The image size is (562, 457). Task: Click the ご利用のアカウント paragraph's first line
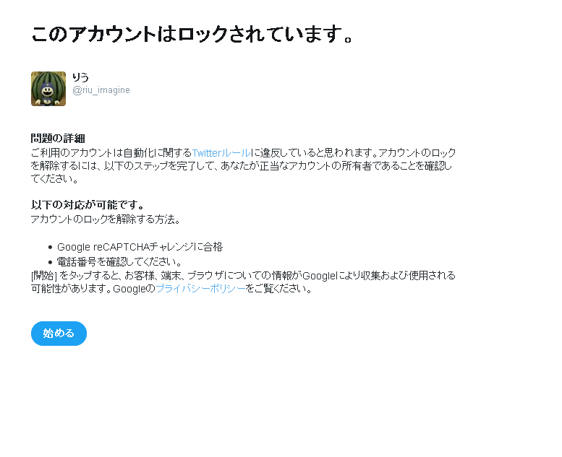coord(243,153)
